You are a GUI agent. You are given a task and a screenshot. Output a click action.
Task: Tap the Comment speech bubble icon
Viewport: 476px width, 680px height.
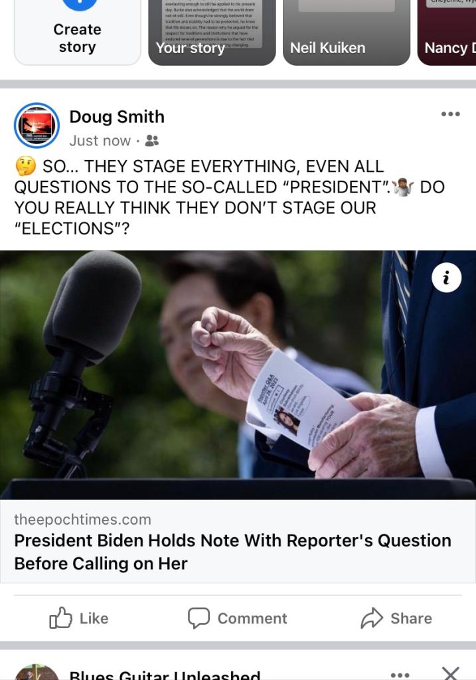coord(198,618)
